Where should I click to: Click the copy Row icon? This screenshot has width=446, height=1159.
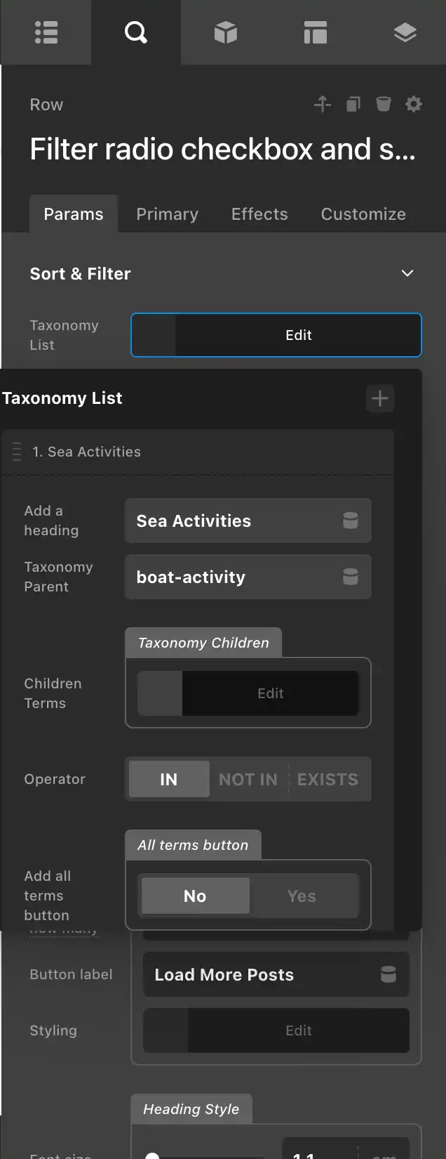pyautogui.click(x=353, y=105)
